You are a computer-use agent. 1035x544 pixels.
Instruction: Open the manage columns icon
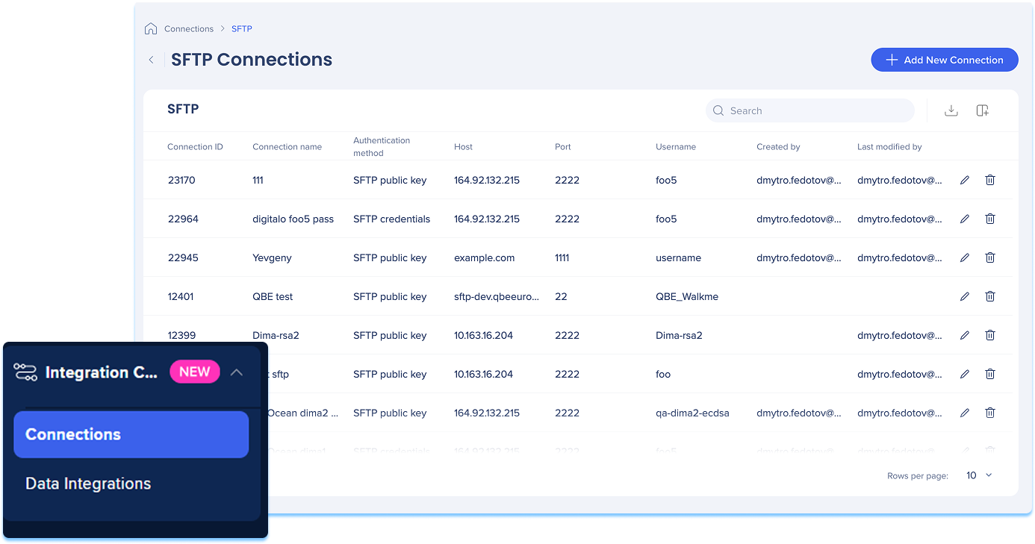pos(983,110)
